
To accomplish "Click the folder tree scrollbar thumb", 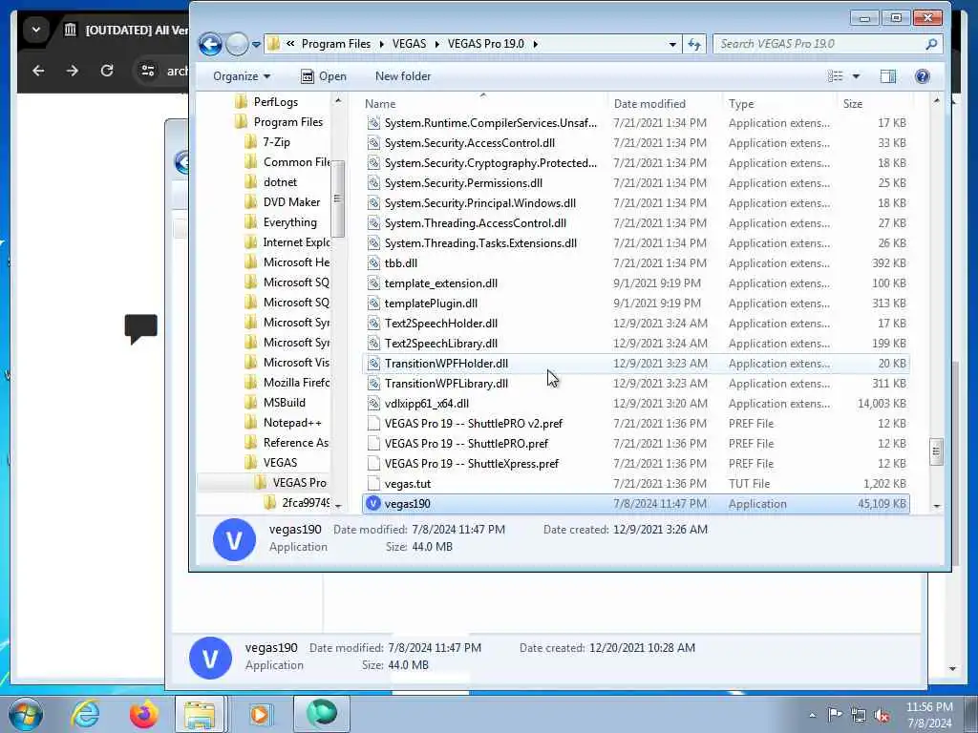I will click(x=337, y=199).
